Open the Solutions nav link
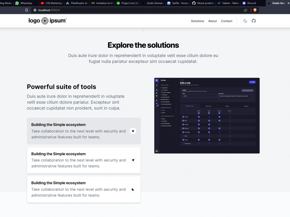 point(197,21)
